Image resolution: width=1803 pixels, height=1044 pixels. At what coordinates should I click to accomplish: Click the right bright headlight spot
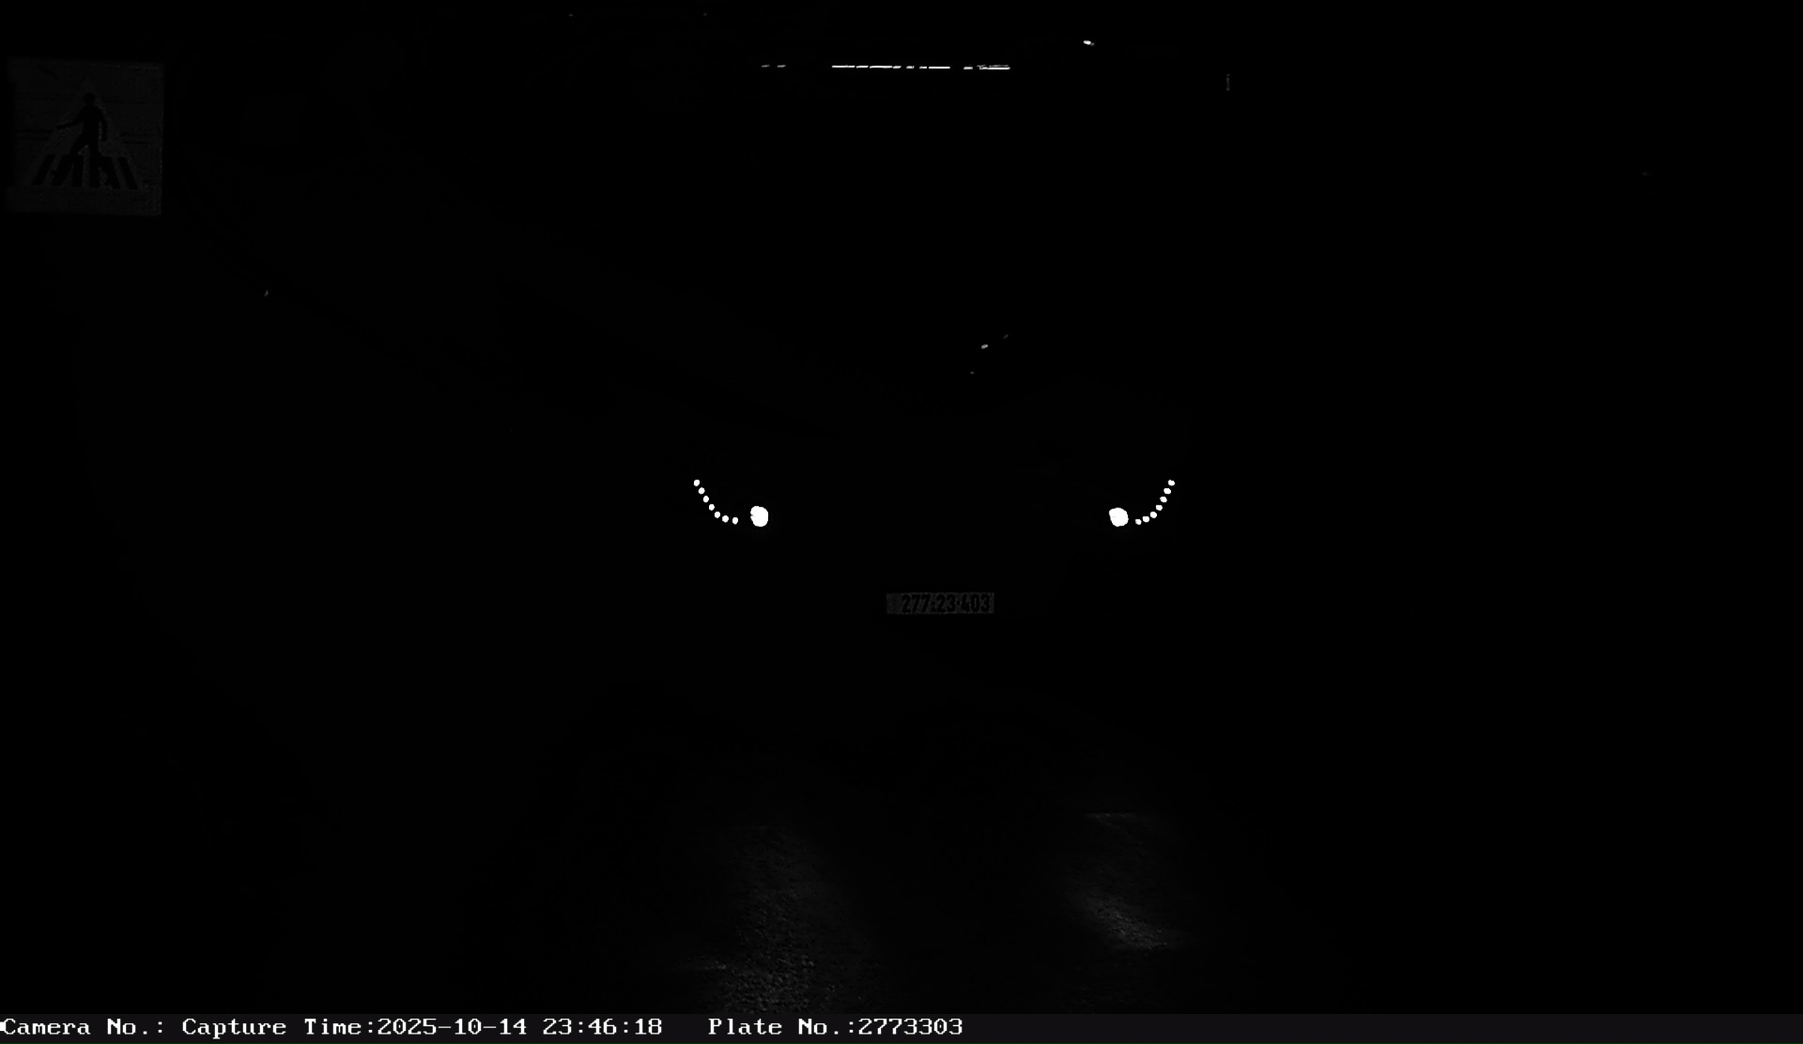pyautogui.click(x=1117, y=517)
